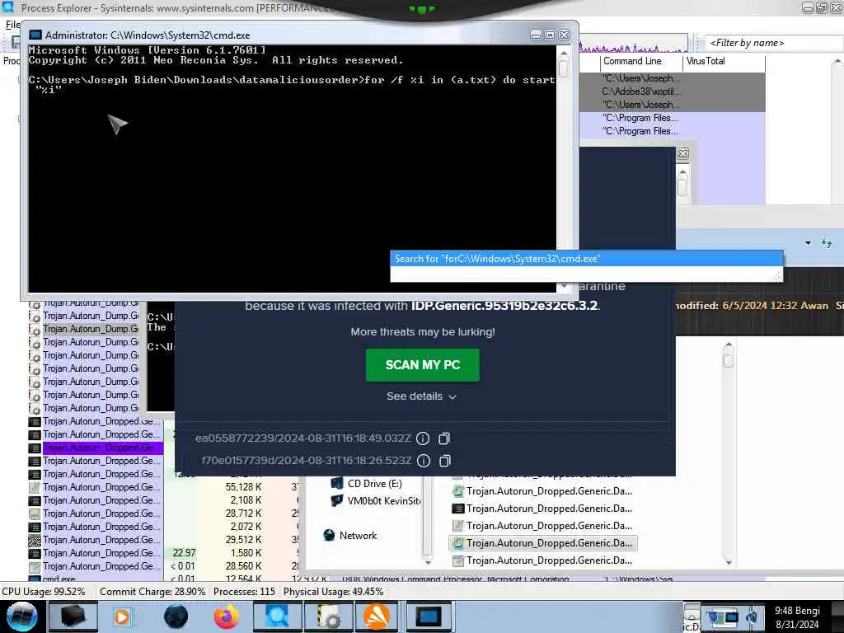Sort by Command Line column header
Image resolution: width=844 pixels, height=633 pixels.
(x=641, y=61)
